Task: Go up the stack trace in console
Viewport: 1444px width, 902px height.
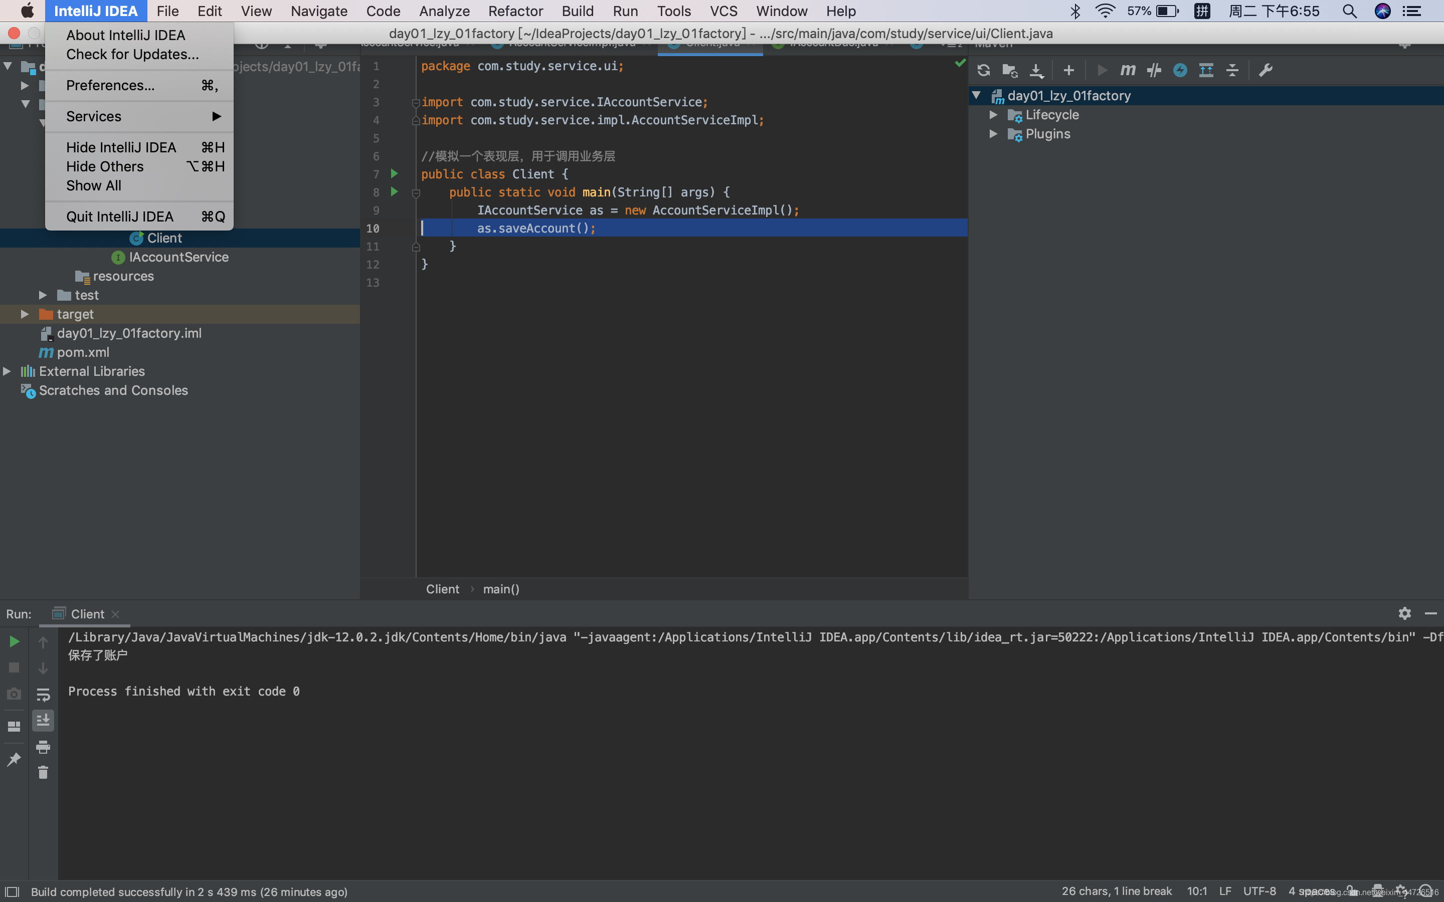Action: point(43,642)
